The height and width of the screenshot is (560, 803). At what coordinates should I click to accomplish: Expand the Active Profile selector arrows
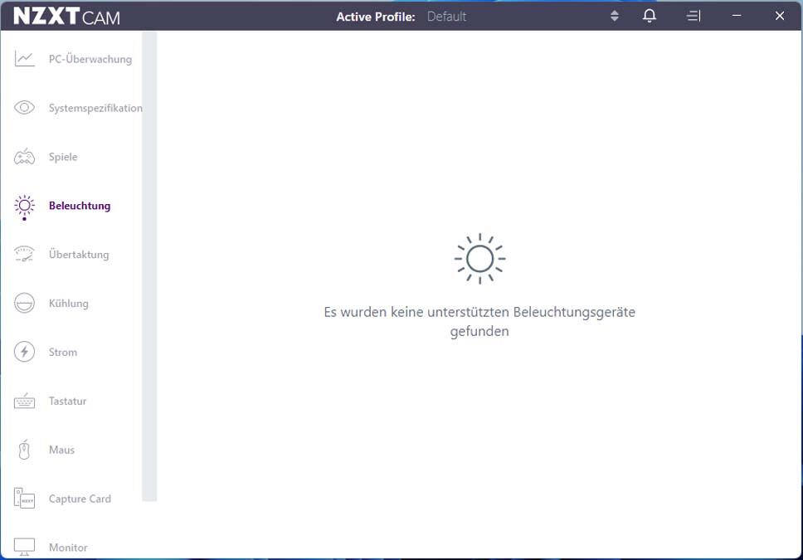pos(615,16)
